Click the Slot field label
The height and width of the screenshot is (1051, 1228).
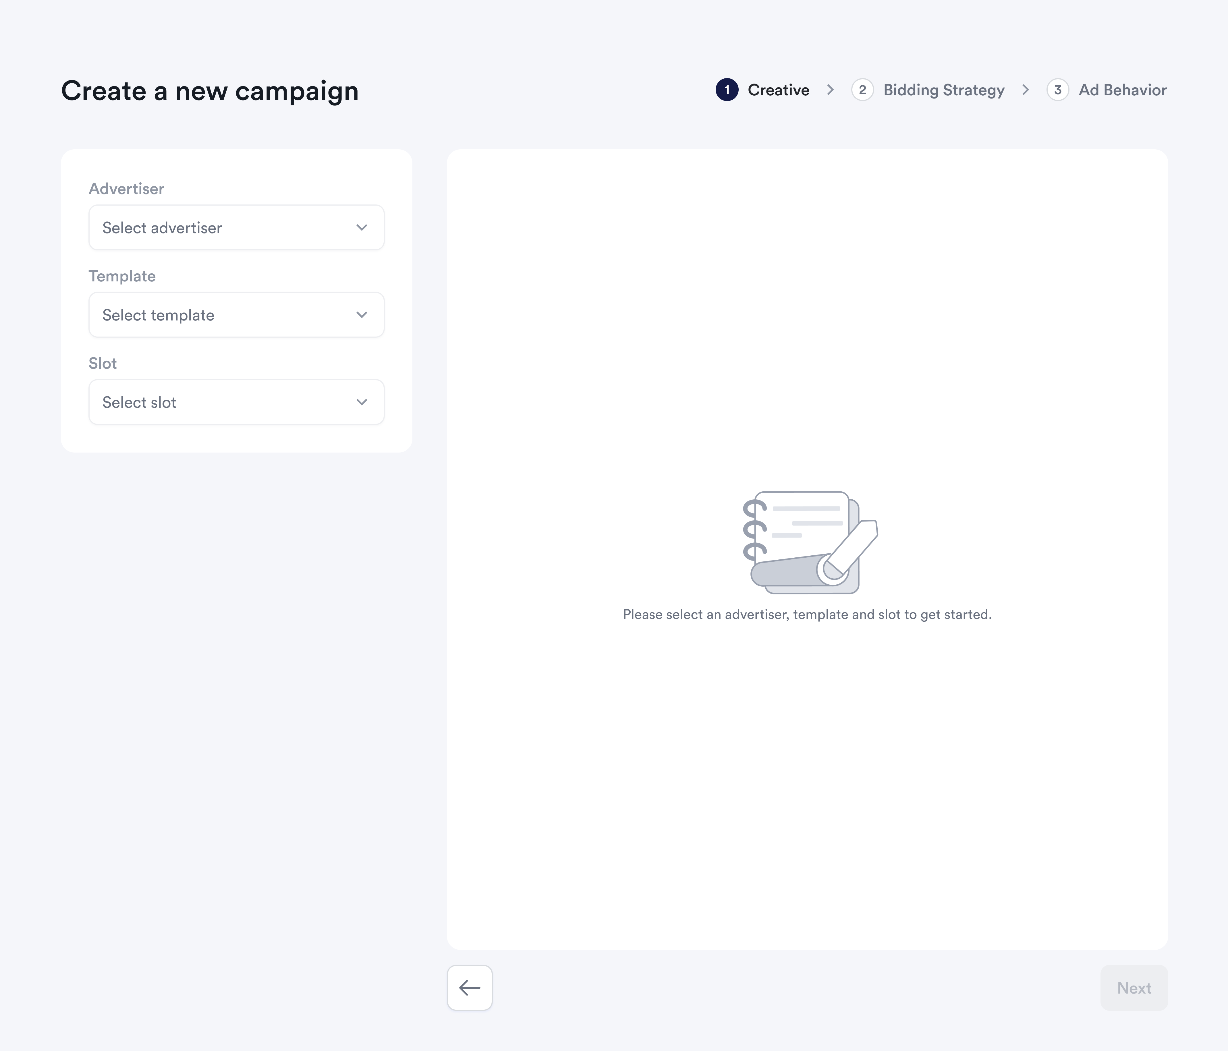103,363
